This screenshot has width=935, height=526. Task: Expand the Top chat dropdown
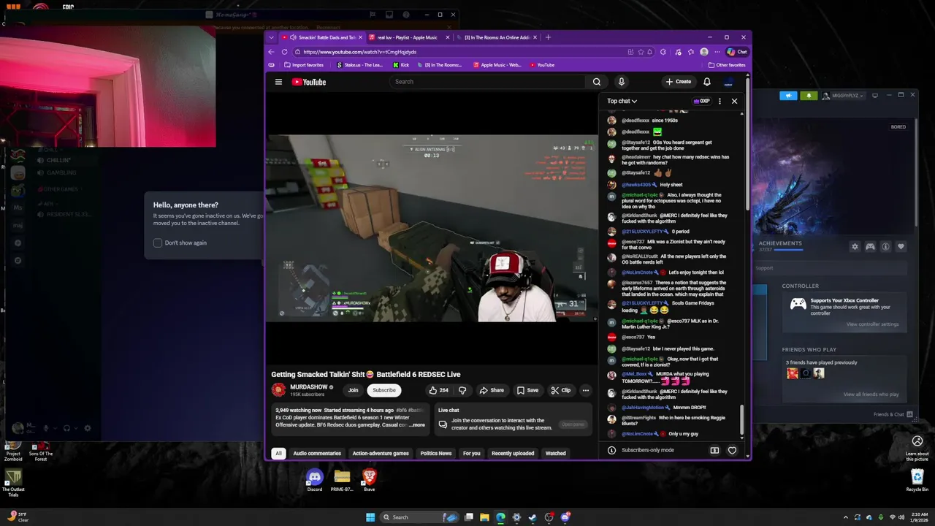coord(622,101)
